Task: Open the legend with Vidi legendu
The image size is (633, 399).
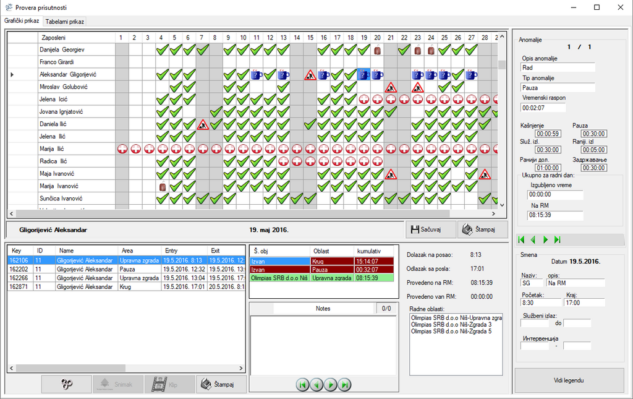Action: 569,380
